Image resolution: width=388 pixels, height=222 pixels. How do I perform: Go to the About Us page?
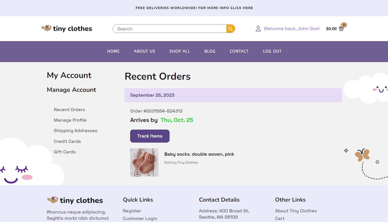[145, 51]
